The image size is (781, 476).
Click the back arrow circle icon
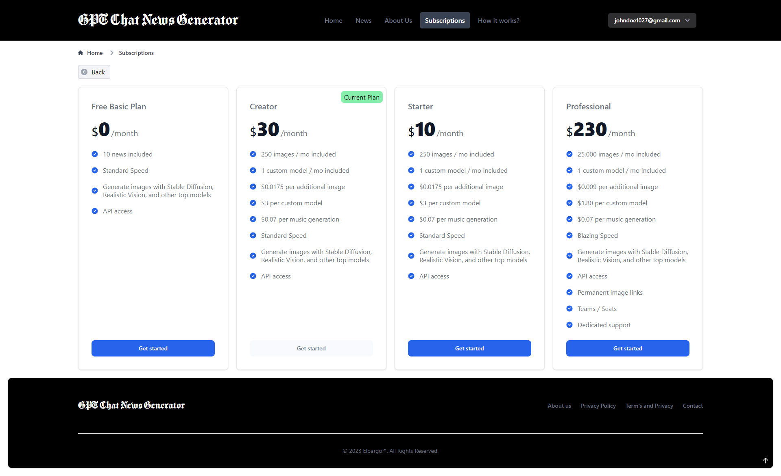pyautogui.click(x=84, y=72)
